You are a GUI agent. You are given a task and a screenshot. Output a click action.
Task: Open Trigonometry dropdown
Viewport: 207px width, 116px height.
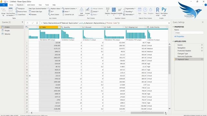129,9
